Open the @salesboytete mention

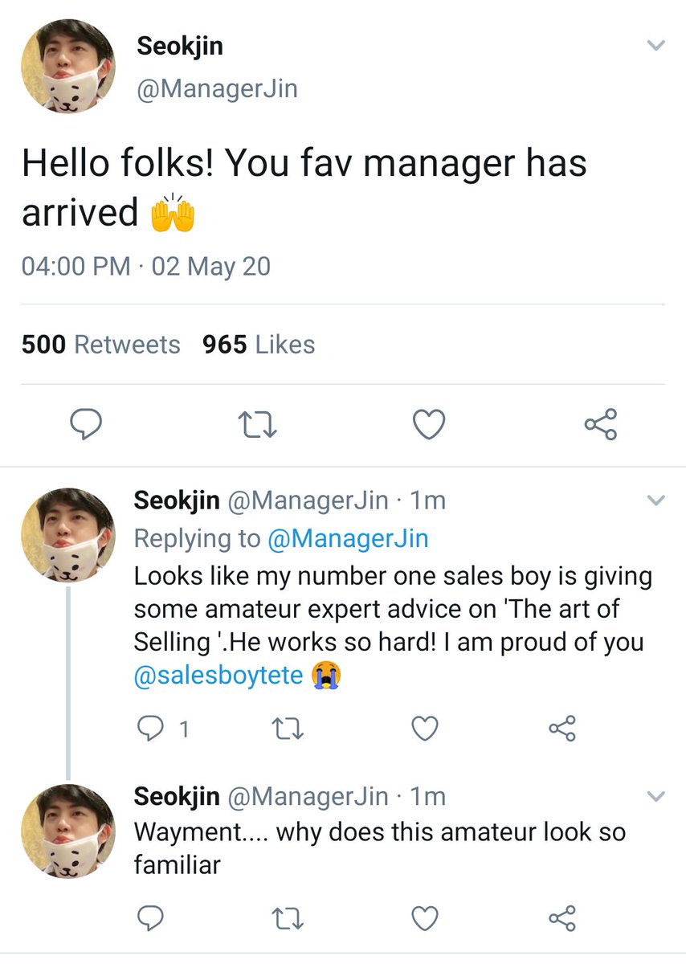[x=218, y=676]
